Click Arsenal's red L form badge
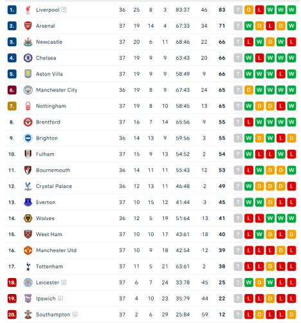Screen dimensions: 301x323 click(x=270, y=26)
